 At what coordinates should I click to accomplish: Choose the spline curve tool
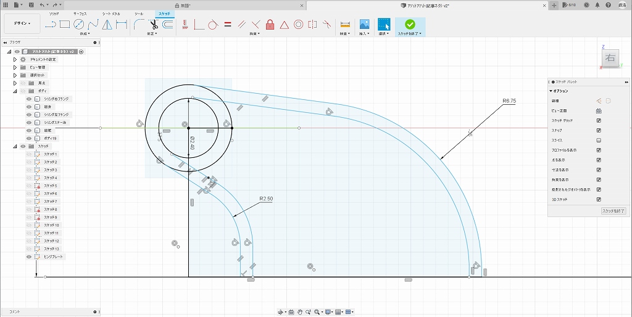click(x=93, y=25)
